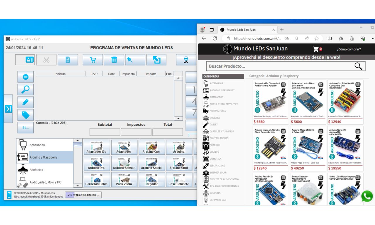Click the WhatsApp chat floating icon

tap(367, 196)
